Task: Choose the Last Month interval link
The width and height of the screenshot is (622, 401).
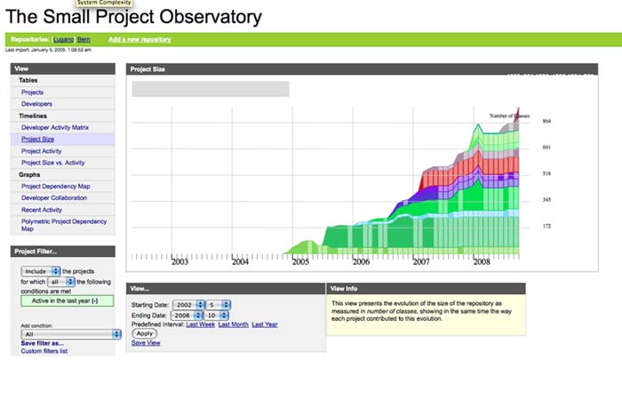Action: coord(233,325)
